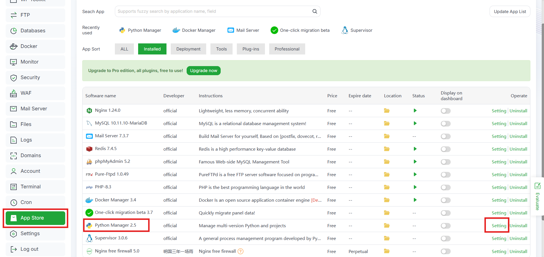Open Cron tasks page
The image size is (544, 257).
pyautogui.click(x=35, y=202)
